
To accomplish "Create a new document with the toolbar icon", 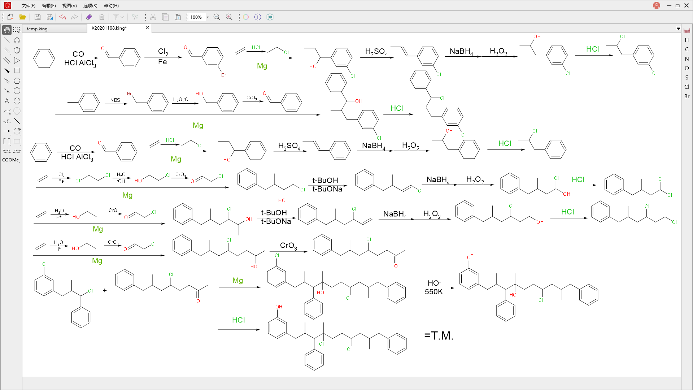I will click(10, 17).
